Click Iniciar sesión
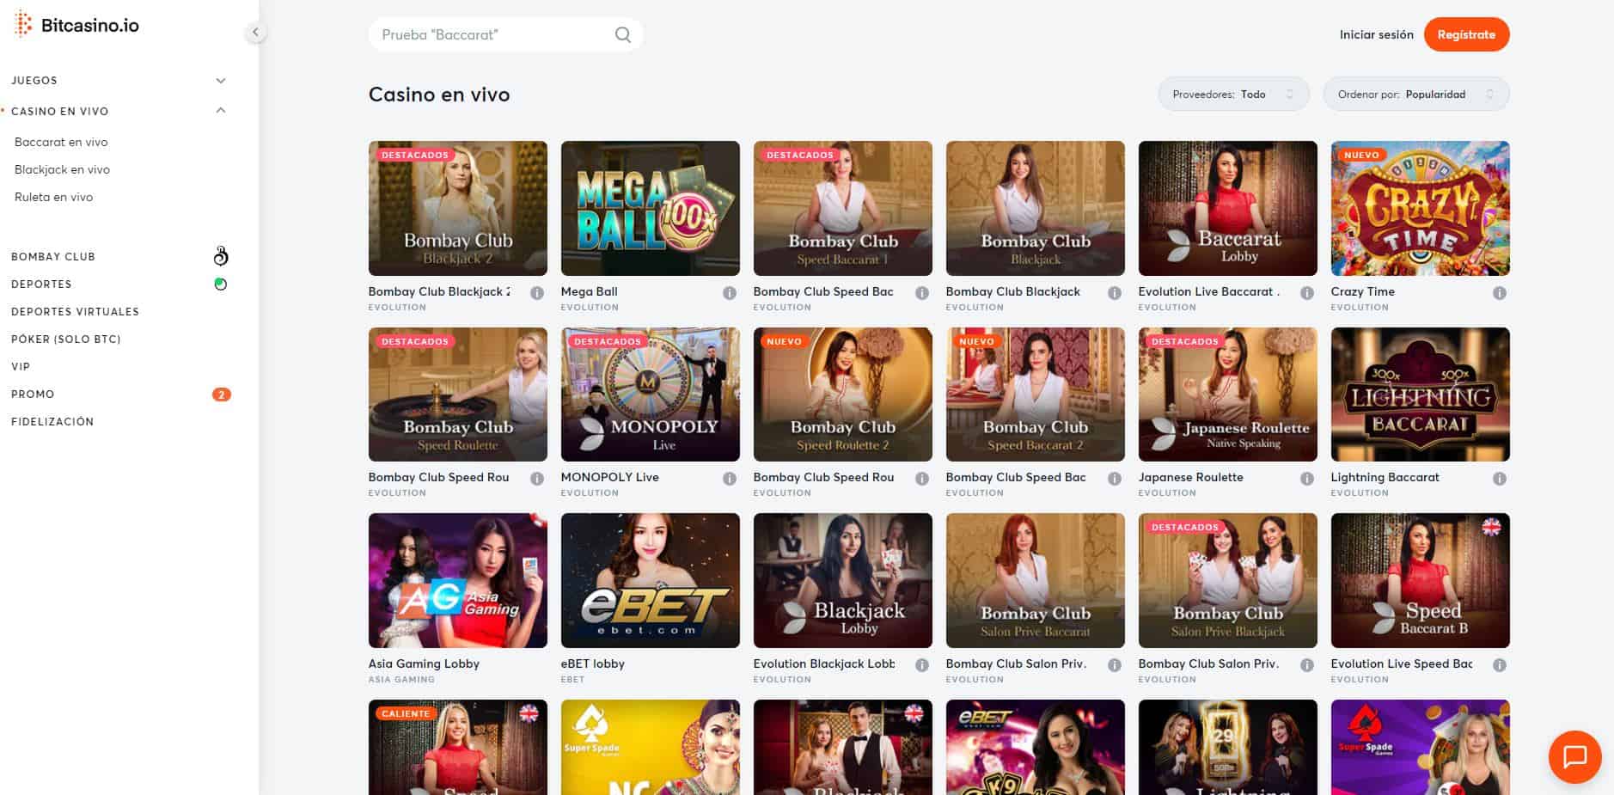Viewport: 1614px width, 795px height. 1376,34
